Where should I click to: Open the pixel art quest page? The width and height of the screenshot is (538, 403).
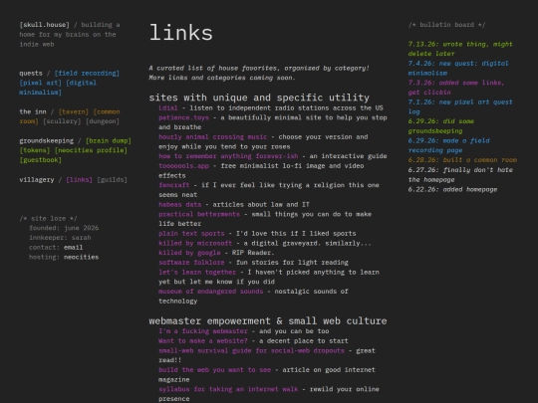pyautogui.click(x=41, y=83)
